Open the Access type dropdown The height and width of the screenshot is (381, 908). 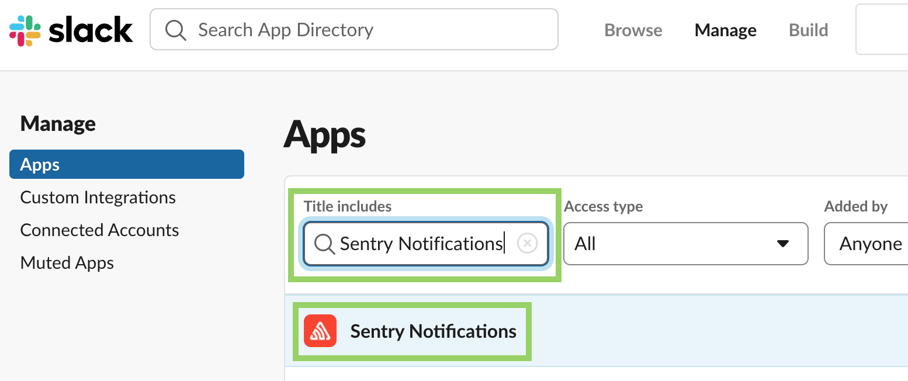pos(686,243)
